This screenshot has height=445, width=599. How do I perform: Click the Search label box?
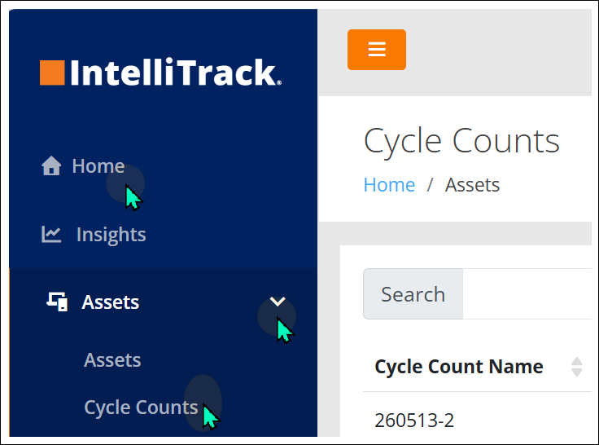point(413,294)
